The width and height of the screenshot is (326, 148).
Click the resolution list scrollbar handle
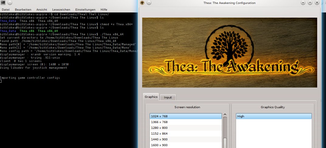[x=225, y=143]
